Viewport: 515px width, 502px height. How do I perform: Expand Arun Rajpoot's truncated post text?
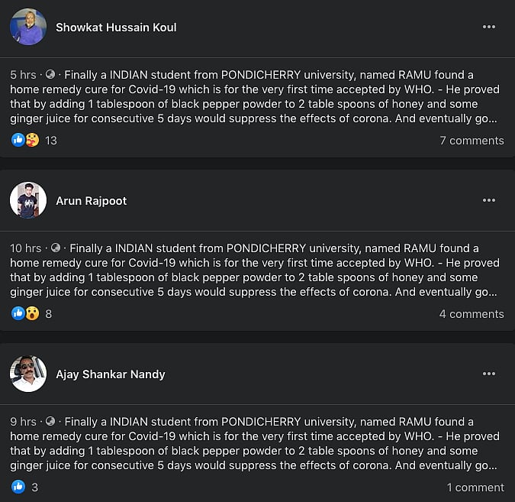coord(489,292)
